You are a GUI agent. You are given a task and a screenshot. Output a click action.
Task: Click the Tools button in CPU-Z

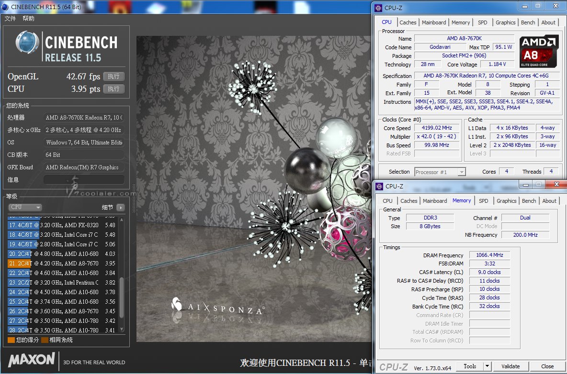[470, 366]
